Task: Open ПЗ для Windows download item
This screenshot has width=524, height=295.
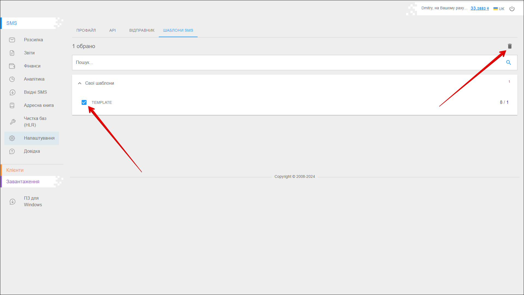Action: coord(33,201)
